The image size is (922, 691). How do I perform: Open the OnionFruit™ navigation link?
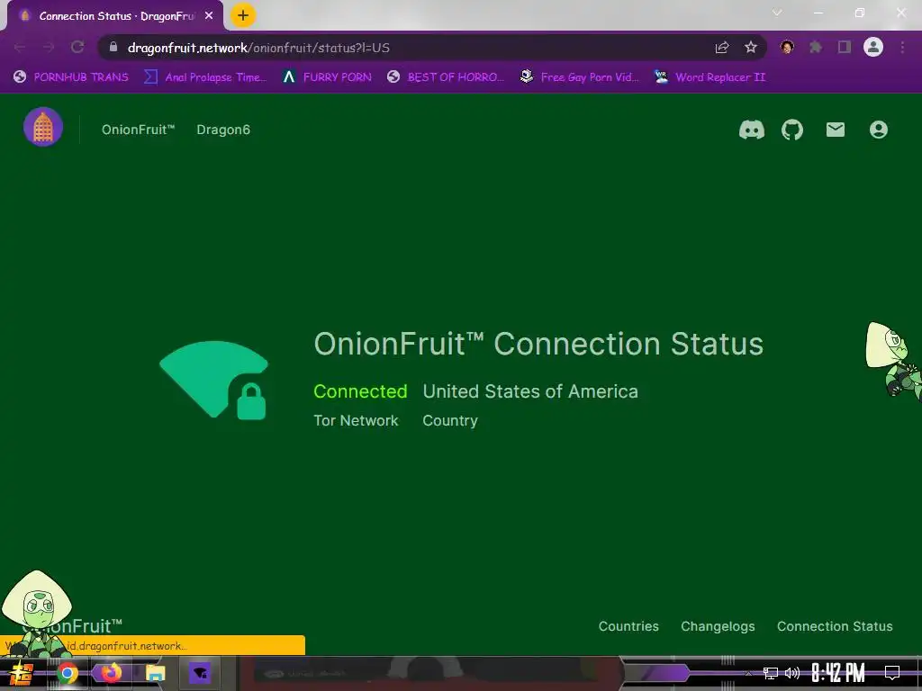pos(138,130)
